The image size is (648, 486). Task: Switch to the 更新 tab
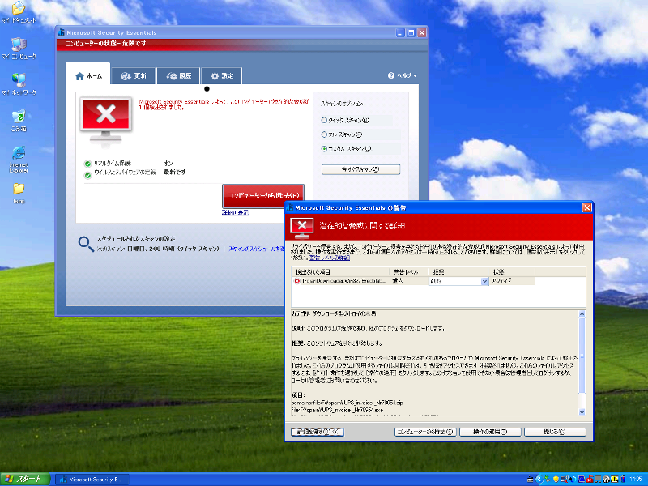point(134,76)
